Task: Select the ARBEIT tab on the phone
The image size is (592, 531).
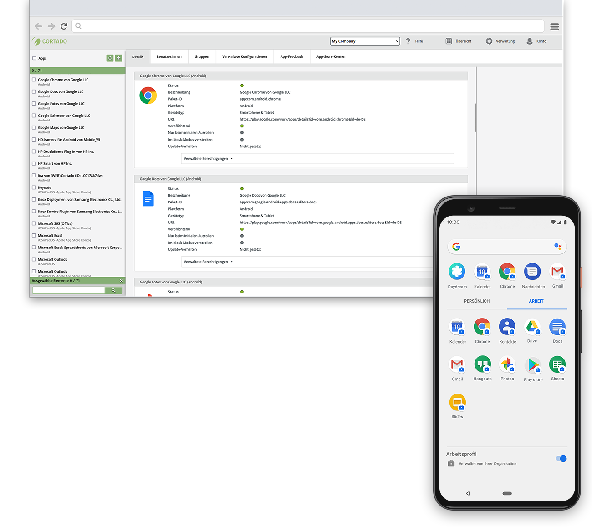Action: pos(536,301)
